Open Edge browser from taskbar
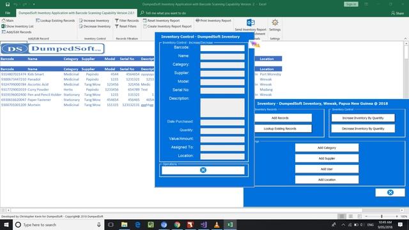The width and height of the screenshot is (409, 230). pos(138,224)
